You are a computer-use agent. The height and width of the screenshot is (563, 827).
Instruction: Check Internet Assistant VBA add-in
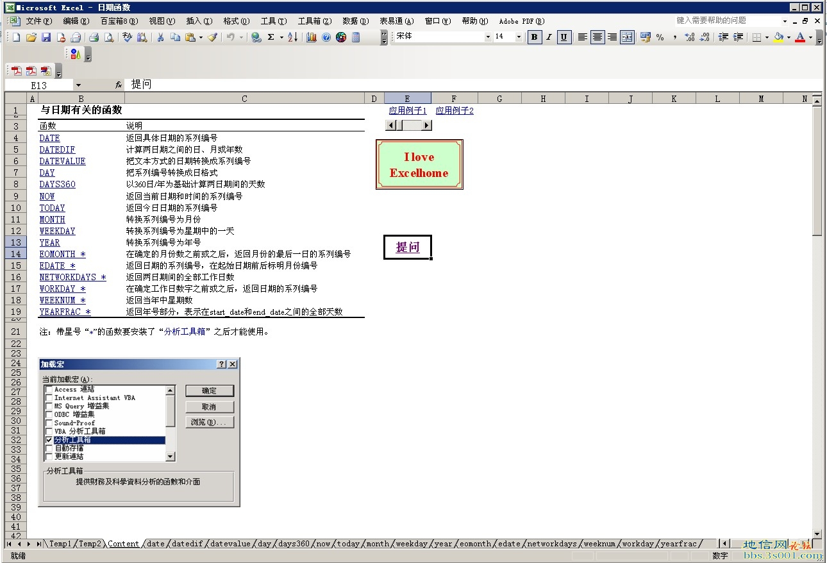coord(49,398)
